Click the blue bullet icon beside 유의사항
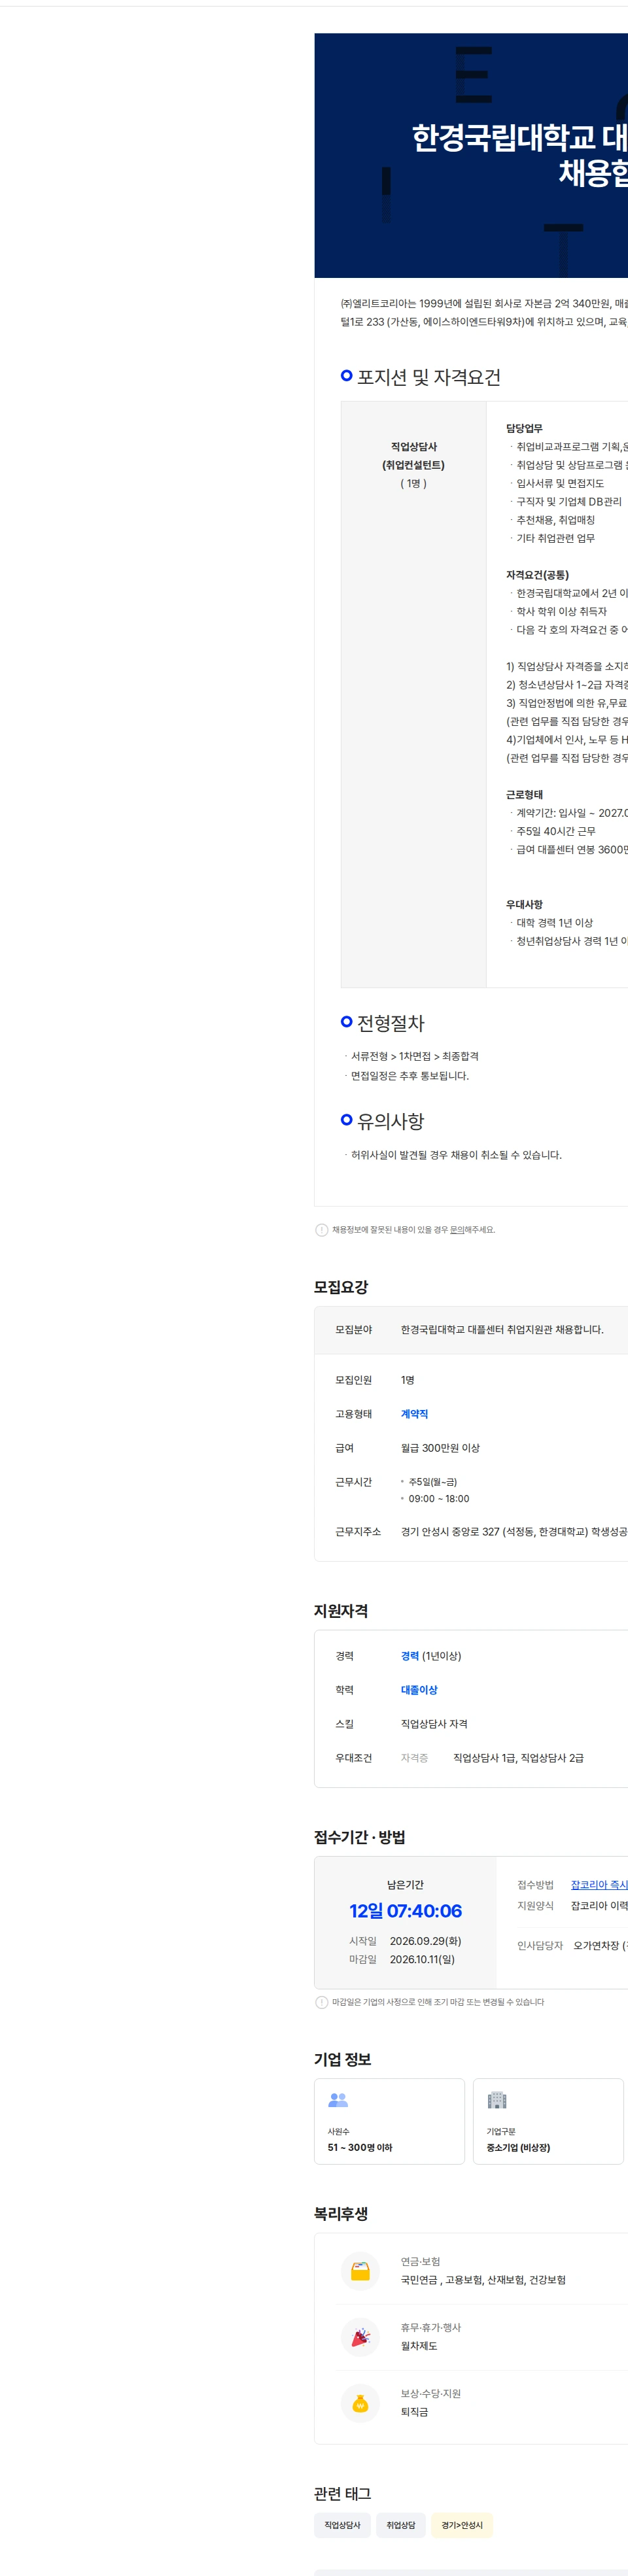This screenshot has width=628, height=2576. click(347, 1120)
